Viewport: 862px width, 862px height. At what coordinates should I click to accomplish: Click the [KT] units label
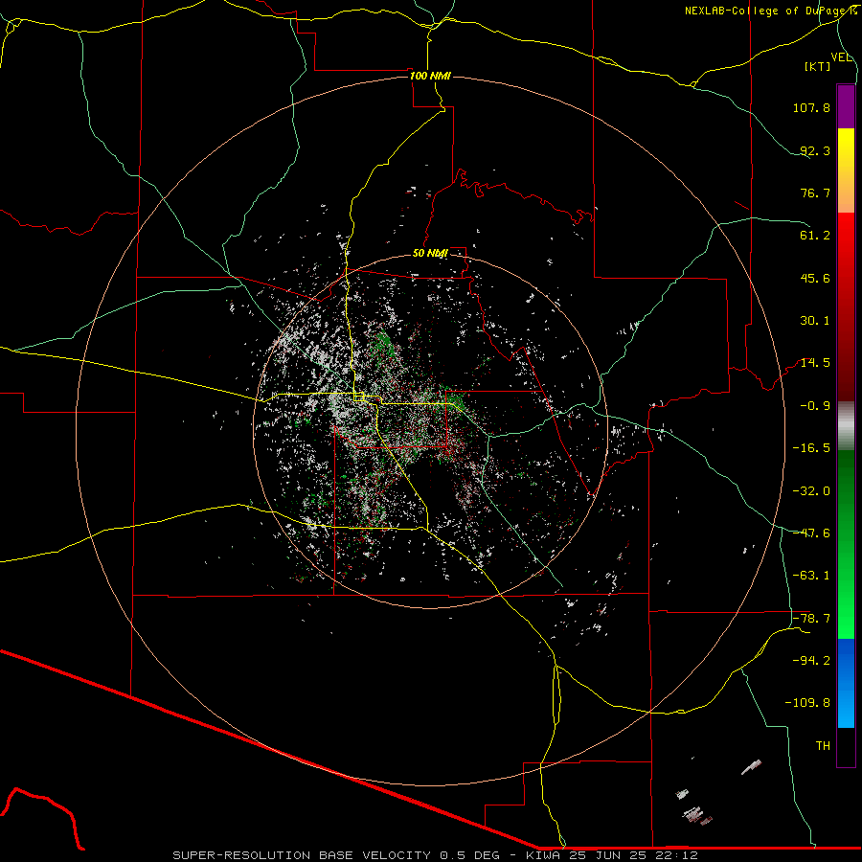[818, 66]
